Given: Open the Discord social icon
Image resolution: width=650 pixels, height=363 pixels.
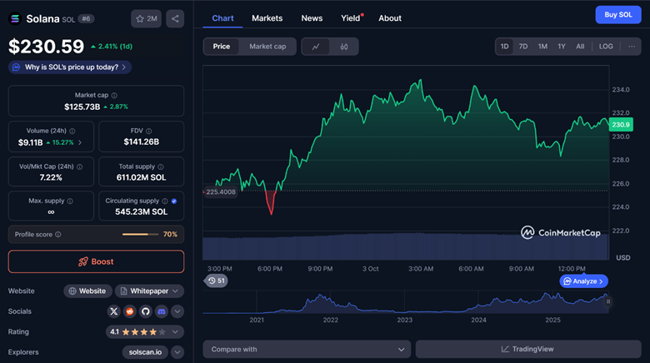Looking at the screenshot, I should [162, 311].
